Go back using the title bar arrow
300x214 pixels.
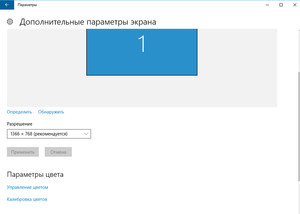(x=7, y=5)
